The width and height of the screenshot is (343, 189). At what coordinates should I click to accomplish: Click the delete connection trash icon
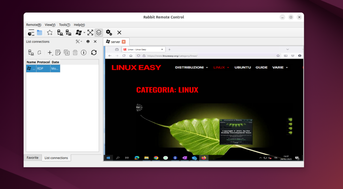tap(75, 53)
